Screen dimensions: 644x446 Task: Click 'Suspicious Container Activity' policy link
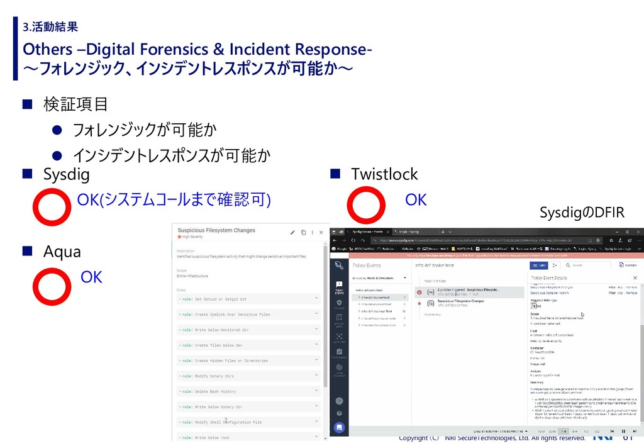(x=550, y=293)
